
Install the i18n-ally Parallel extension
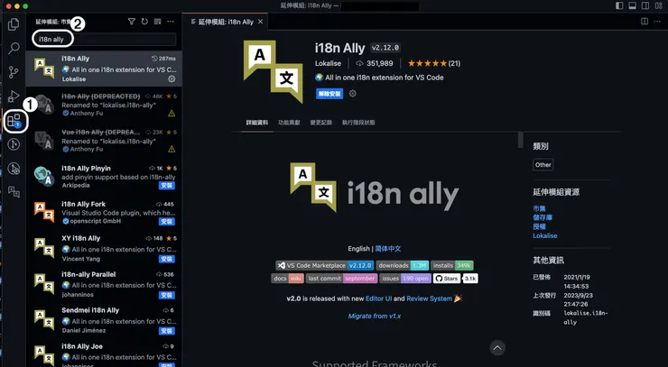167,295
